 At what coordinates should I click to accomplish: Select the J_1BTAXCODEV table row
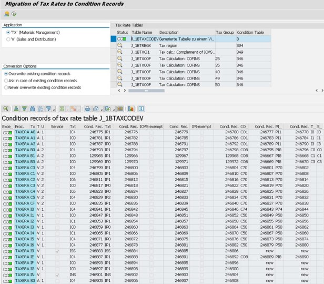coord(145,39)
